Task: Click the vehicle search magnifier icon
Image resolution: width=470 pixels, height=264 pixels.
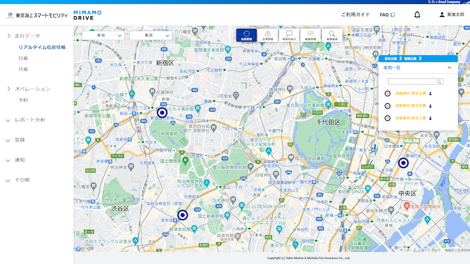Action: coord(439,82)
